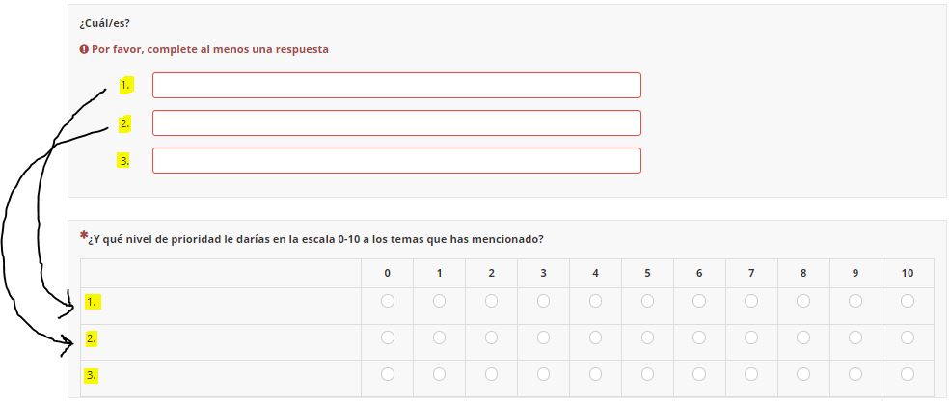This screenshot has width=950, height=404.
Task: Select priority 8 for row 1
Action: pyautogui.click(x=803, y=302)
